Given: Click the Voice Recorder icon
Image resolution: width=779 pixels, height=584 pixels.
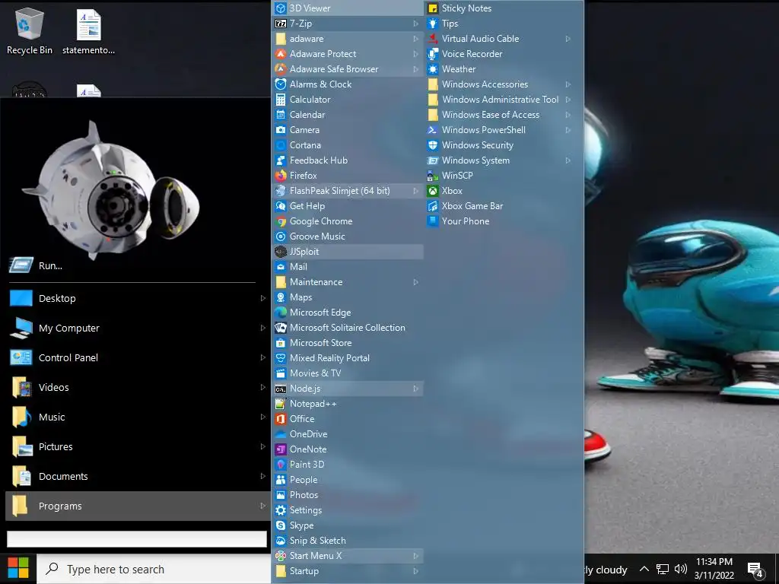Looking at the screenshot, I should pyautogui.click(x=433, y=54).
